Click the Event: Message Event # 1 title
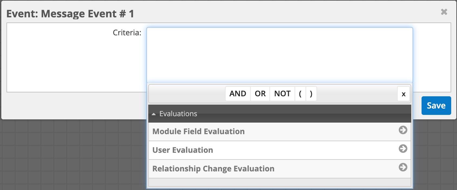This screenshot has width=457, height=190. tap(70, 14)
